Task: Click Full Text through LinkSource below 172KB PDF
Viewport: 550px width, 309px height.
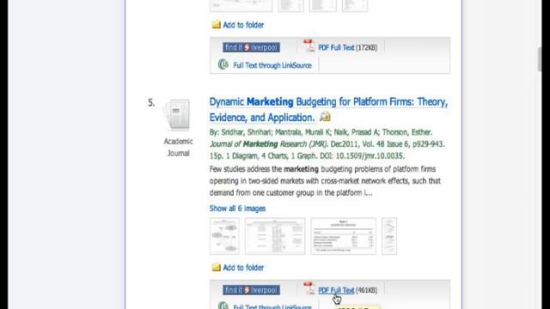Action: [x=272, y=65]
